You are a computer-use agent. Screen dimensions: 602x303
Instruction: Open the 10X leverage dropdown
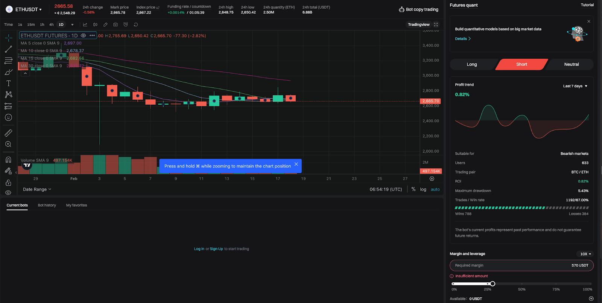click(585, 254)
